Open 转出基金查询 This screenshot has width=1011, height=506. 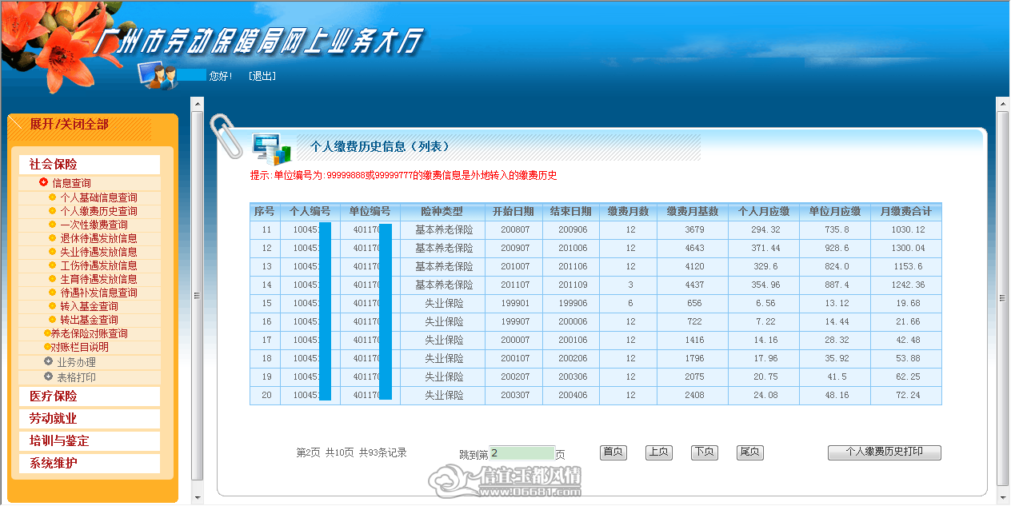pos(89,320)
